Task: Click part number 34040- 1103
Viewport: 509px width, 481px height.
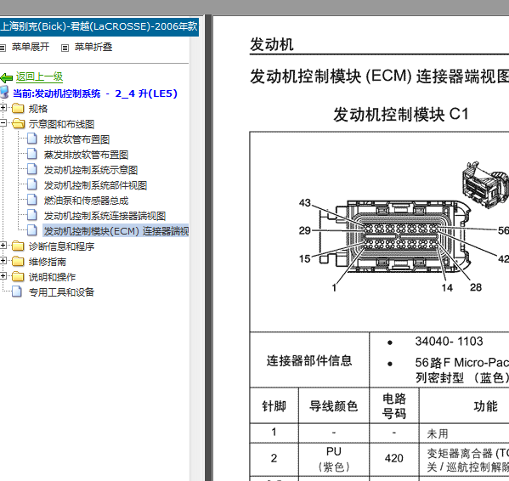Action: coord(449,342)
